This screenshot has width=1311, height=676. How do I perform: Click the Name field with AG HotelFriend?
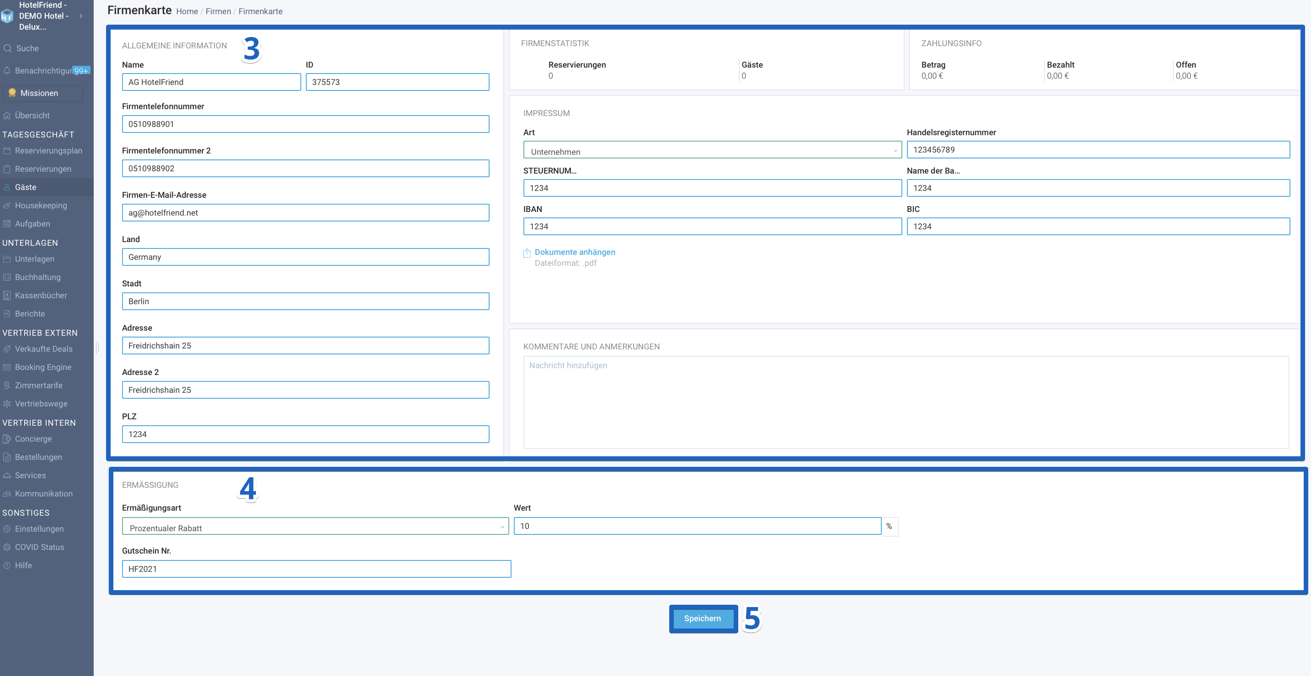[211, 82]
